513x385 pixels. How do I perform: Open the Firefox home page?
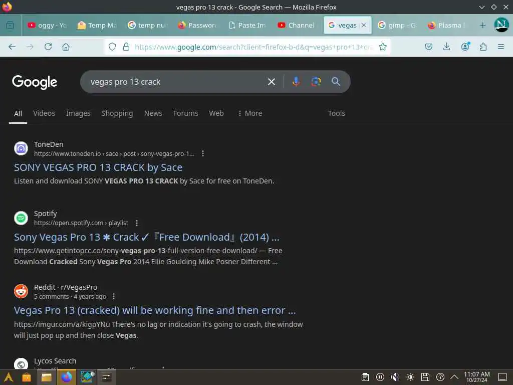click(66, 47)
